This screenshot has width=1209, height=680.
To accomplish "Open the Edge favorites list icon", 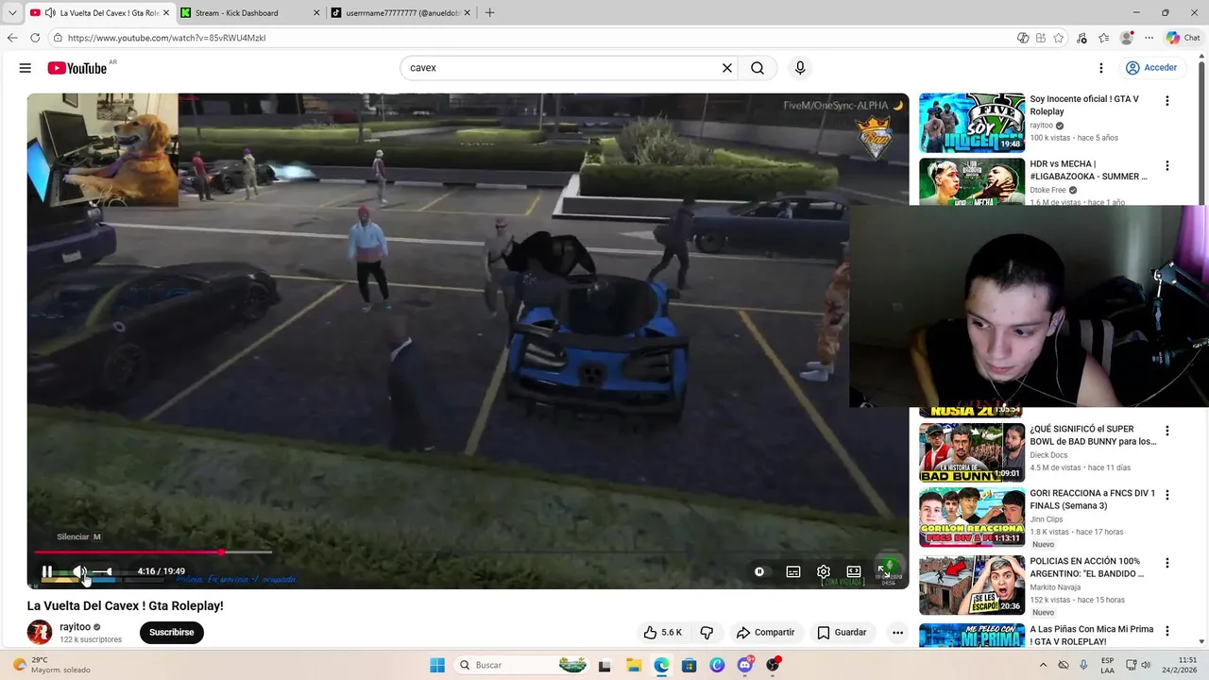I will 1104,38.
